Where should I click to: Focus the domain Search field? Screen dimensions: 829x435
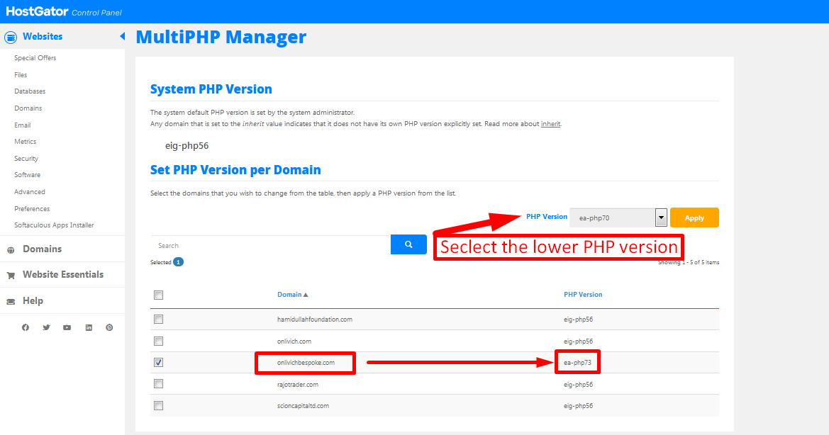pos(270,245)
